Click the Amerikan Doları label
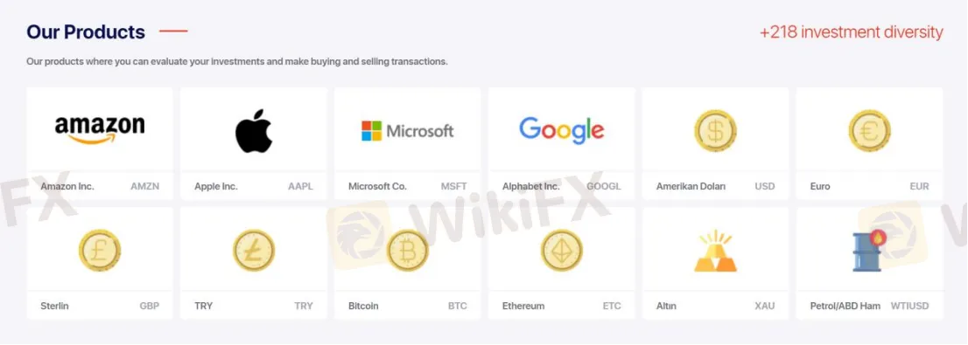 pos(691,186)
